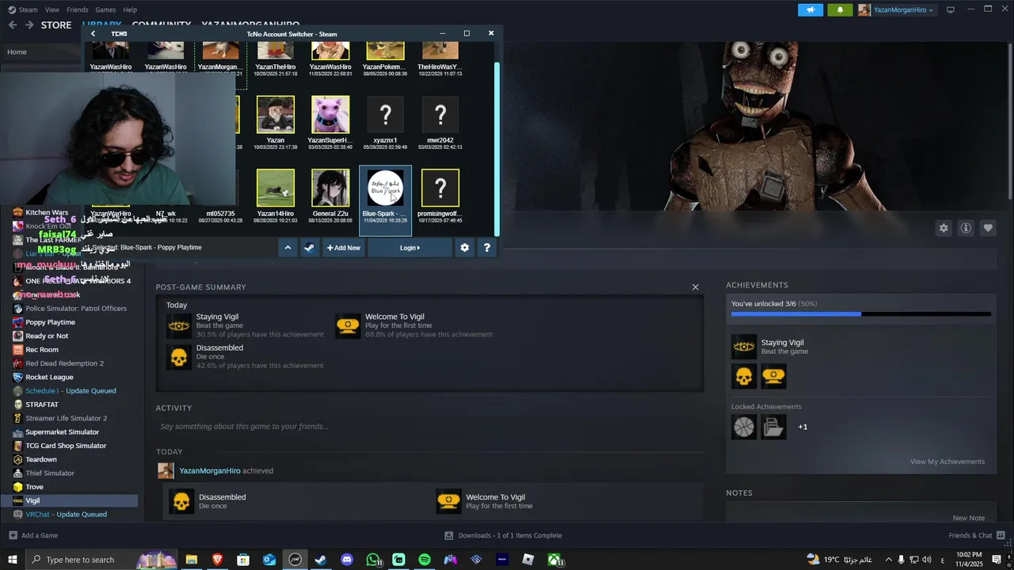
Task: Click Welcome To Vigil icon in Post-Game Summary
Action: pyautogui.click(x=348, y=325)
